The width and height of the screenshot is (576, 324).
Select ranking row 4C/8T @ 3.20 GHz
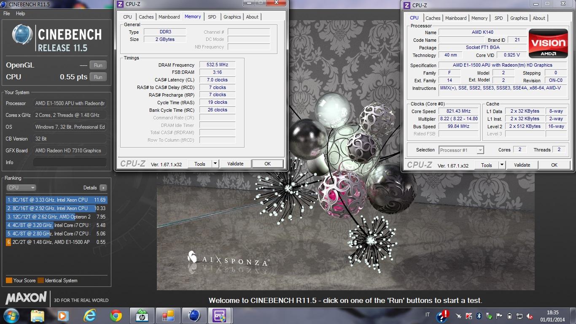pos(57,225)
